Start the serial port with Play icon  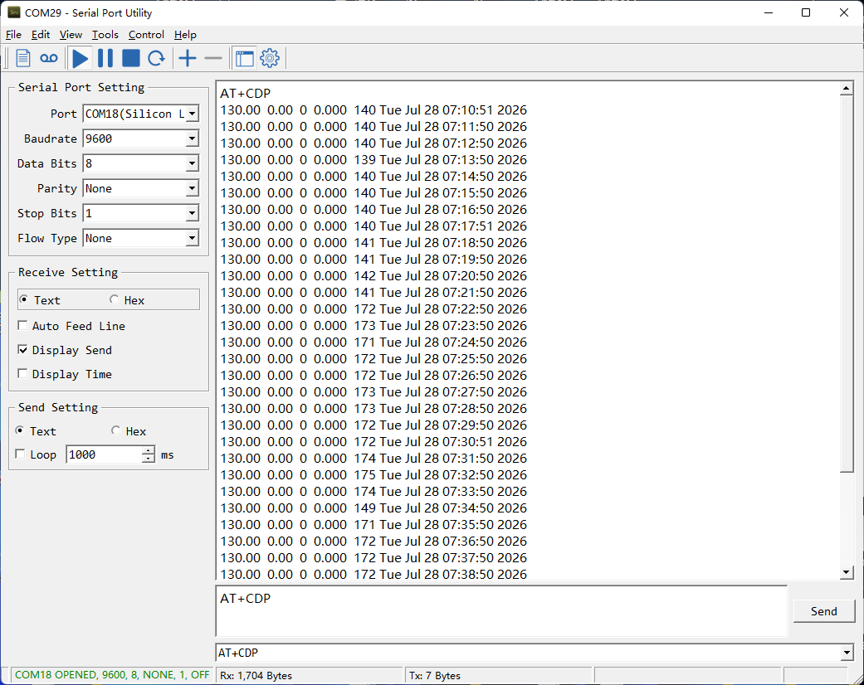[81, 58]
